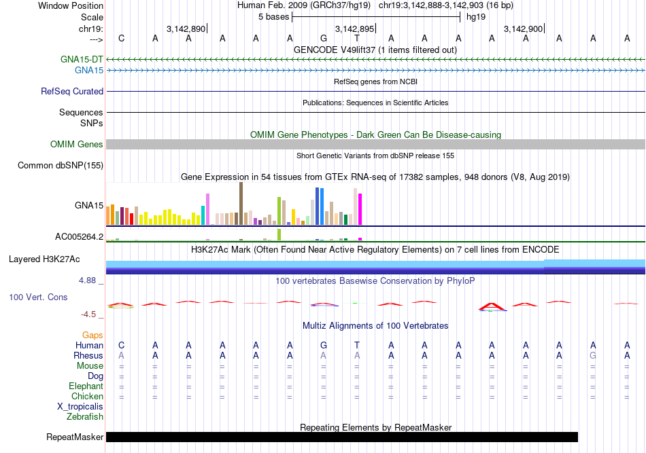Click the OMIM Genes track label
Viewport: 646px width, 453px height.
(x=77, y=145)
